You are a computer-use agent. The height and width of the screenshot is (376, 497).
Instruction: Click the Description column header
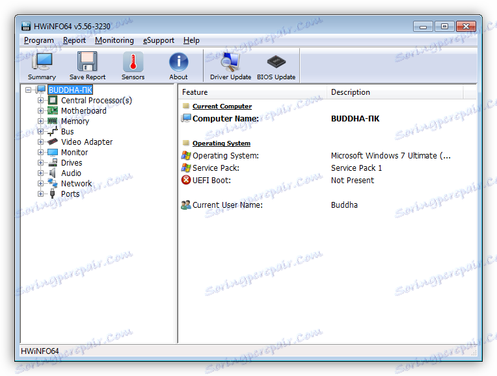click(x=395, y=92)
